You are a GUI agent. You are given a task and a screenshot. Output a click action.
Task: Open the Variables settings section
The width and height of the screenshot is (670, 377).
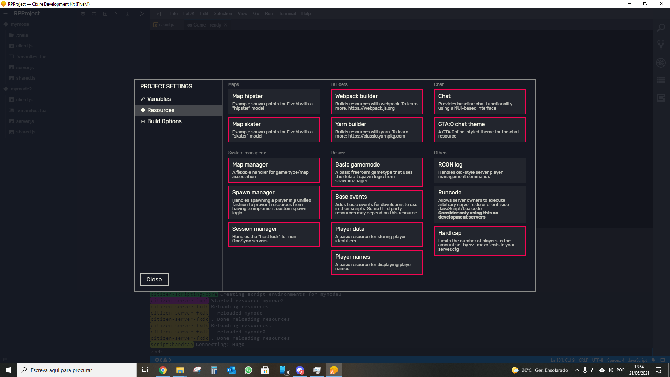(178, 99)
